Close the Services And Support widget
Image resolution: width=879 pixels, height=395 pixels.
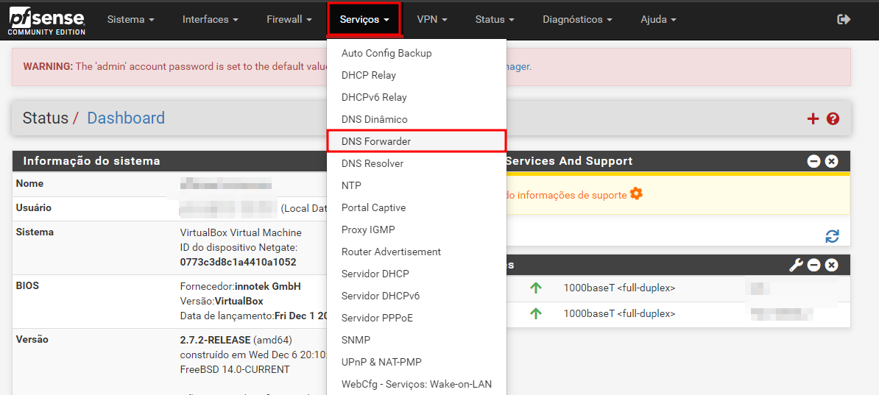(x=831, y=161)
